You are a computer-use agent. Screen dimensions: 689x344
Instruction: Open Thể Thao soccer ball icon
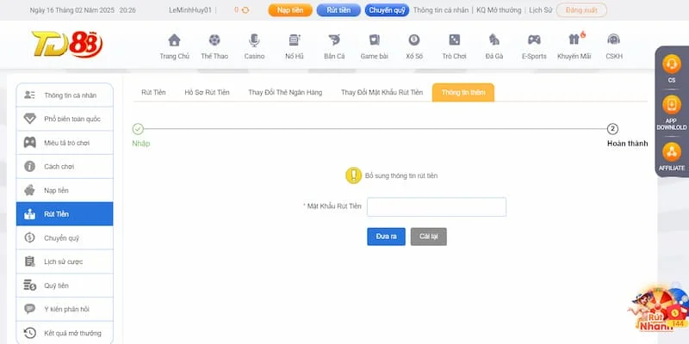pos(214,40)
